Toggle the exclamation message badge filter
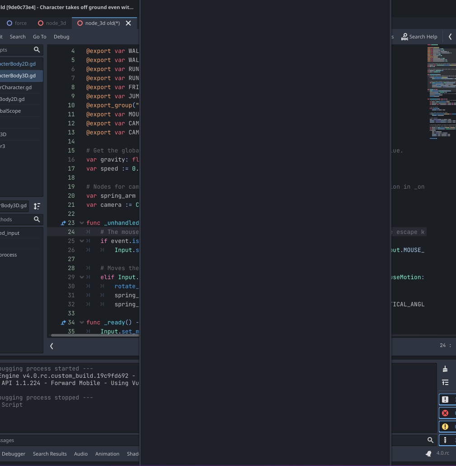 (445, 399)
